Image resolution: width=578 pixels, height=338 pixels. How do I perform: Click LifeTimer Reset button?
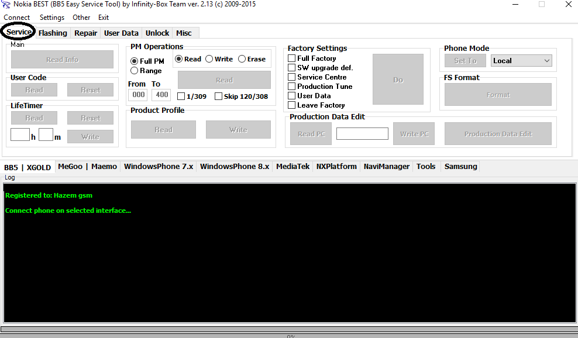click(90, 118)
